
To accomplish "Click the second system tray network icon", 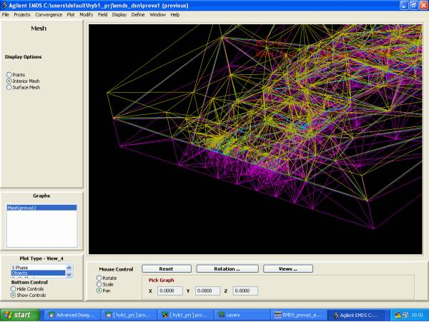I will [x=405, y=315].
